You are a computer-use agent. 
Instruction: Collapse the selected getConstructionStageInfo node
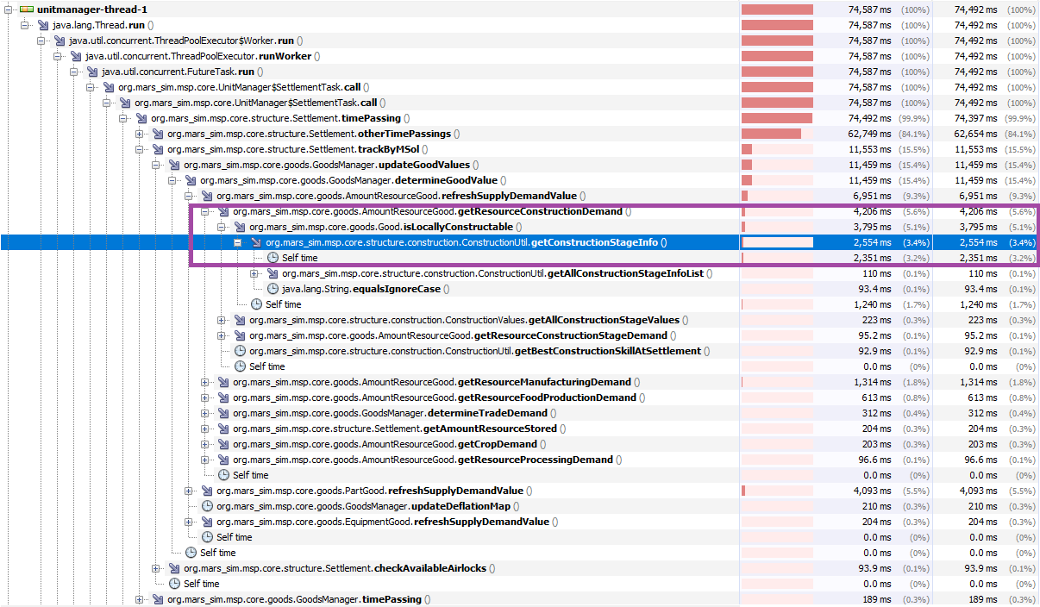click(237, 242)
